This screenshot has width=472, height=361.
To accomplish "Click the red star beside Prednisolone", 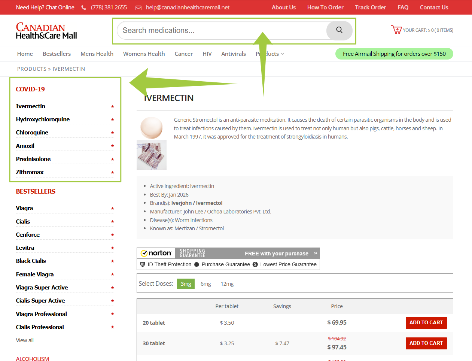I will 112,160.
